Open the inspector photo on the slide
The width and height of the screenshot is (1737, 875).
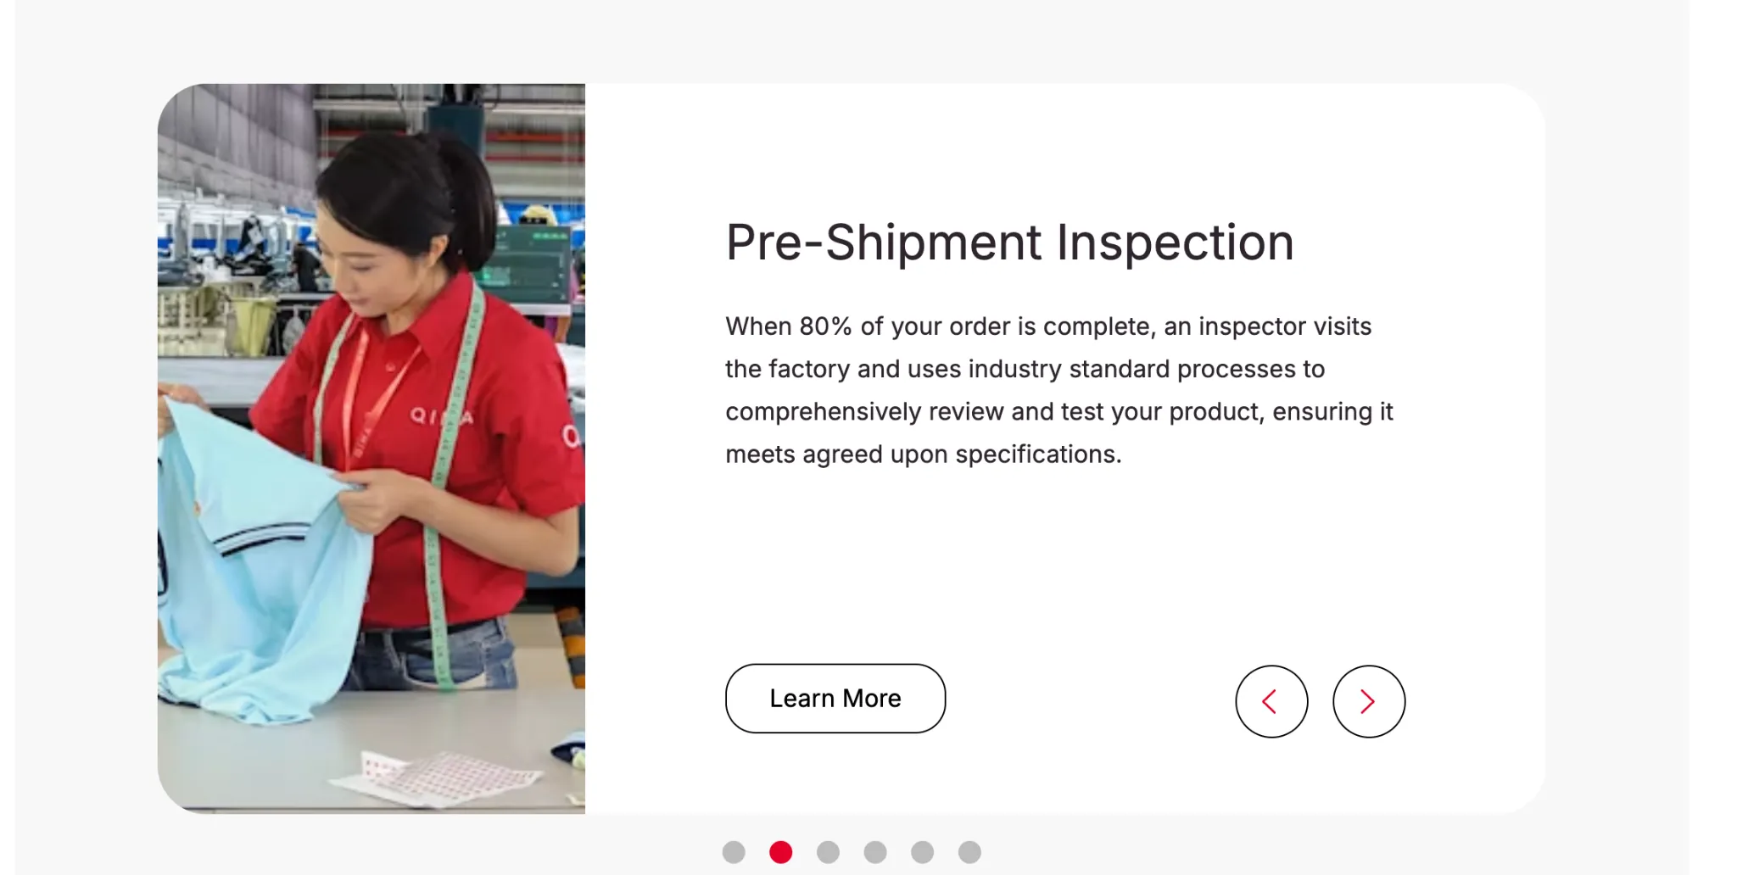371,448
